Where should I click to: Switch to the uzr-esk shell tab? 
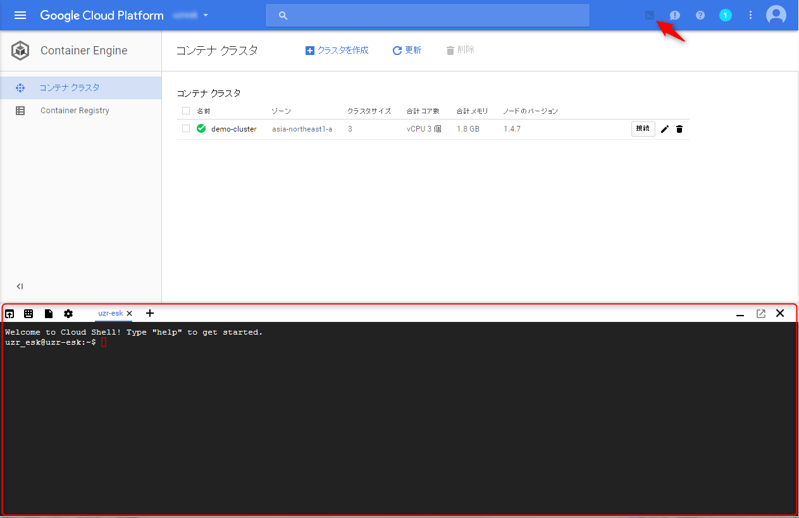click(x=110, y=313)
